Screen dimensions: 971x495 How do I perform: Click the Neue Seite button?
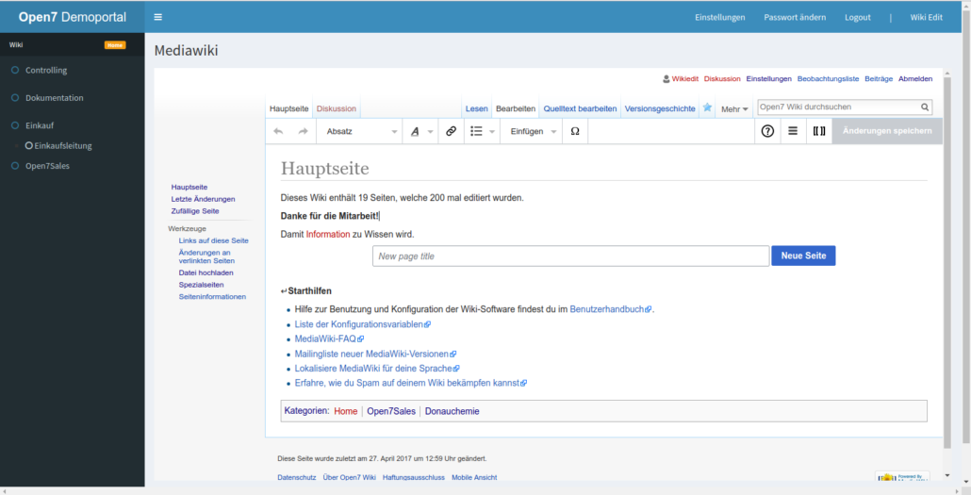[x=803, y=256]
